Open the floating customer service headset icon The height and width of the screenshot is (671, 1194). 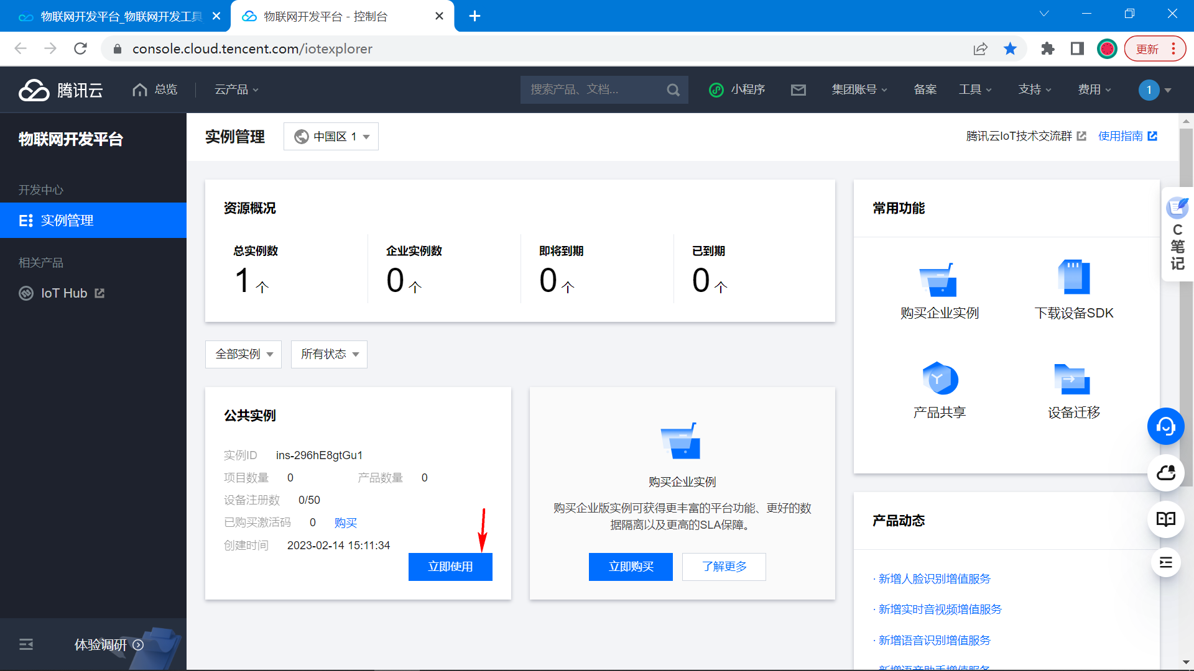coord(1166,427)
